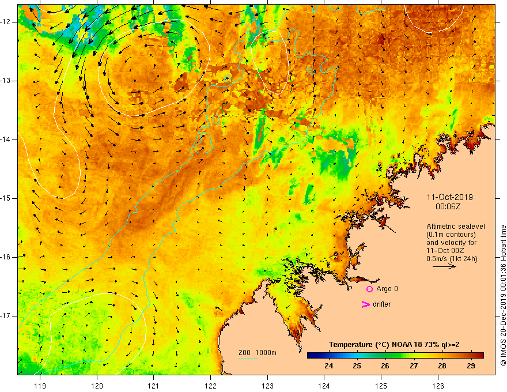Click the color bar tick label 27
507x392 pixels.
414,366
